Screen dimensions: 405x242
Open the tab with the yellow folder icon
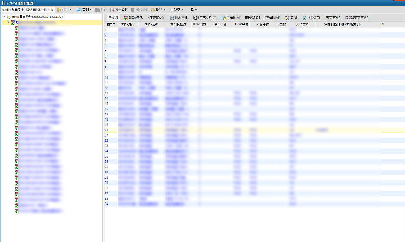coord(231,18)
